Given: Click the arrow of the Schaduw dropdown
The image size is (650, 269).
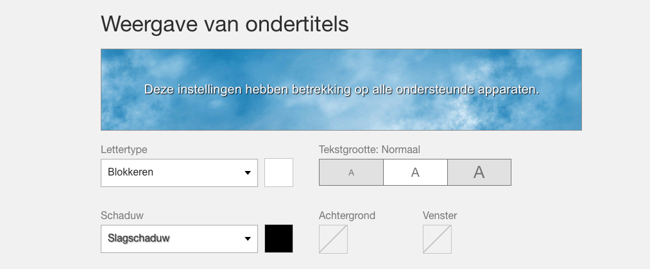Looking at the screenshot, I should 248,240.
